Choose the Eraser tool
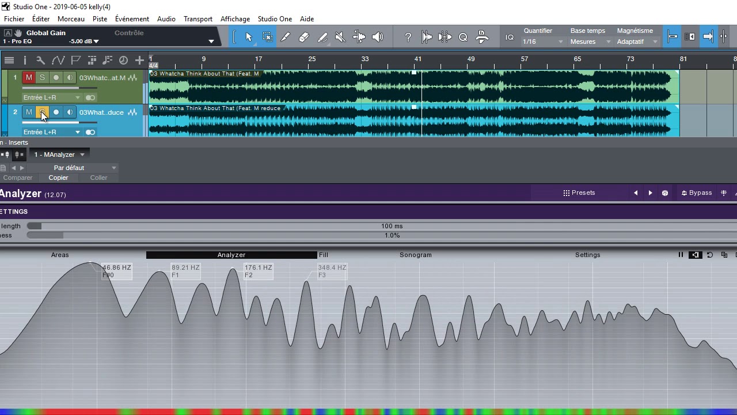 point(304,37)
